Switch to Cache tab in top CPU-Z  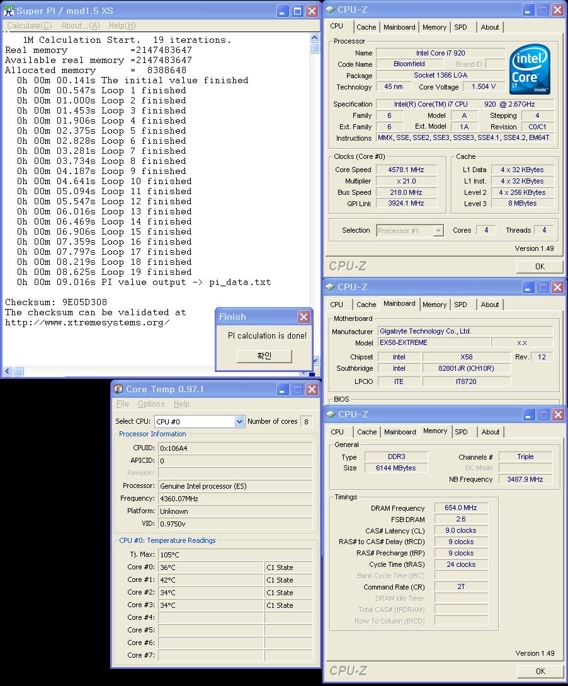[366, 27]
